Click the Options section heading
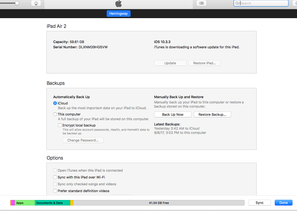The width and height of the screenshot is (297, 211). click(55, 158)
